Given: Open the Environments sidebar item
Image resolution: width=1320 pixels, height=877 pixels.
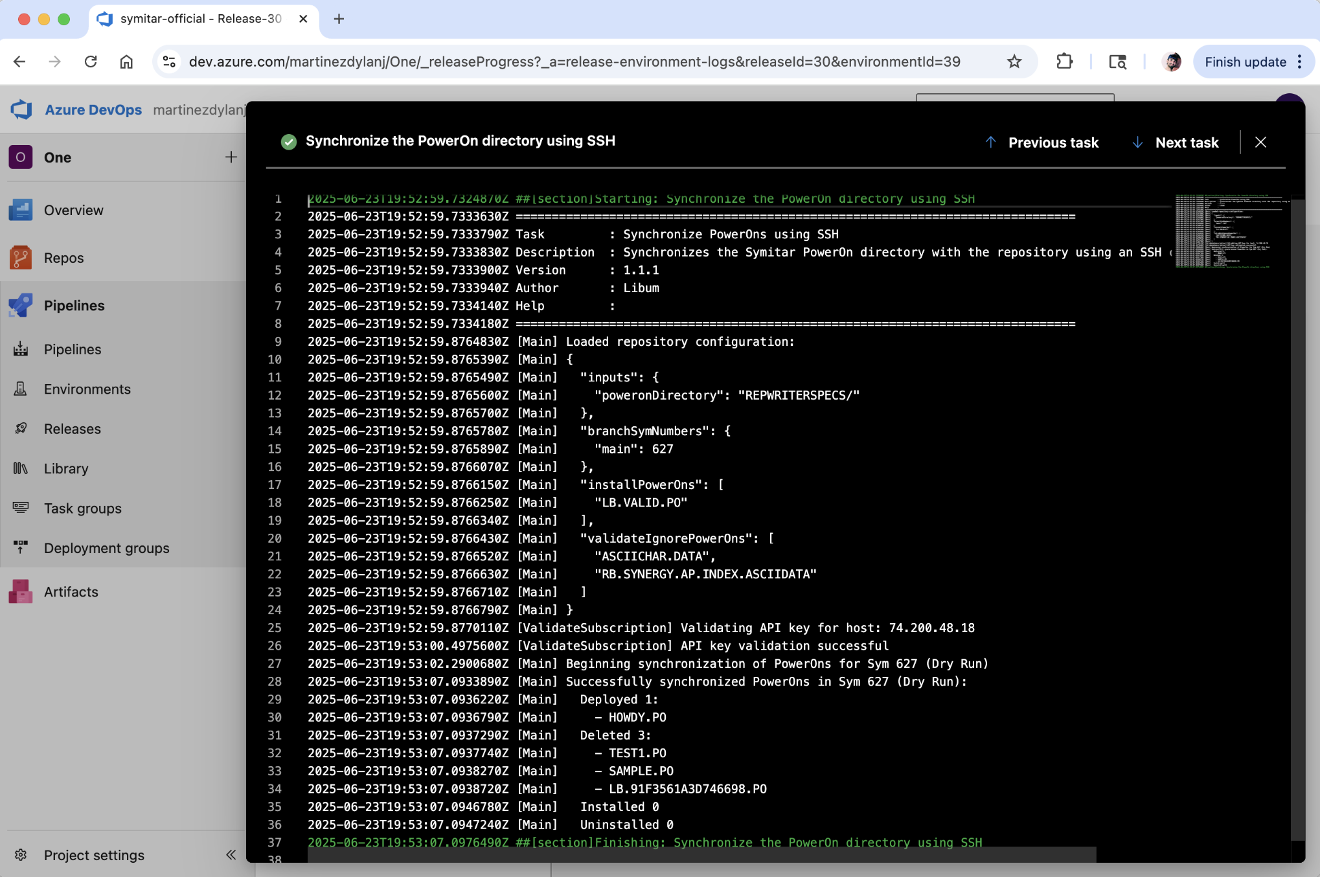Looking at the screenshot, I should tap(87, 389).
